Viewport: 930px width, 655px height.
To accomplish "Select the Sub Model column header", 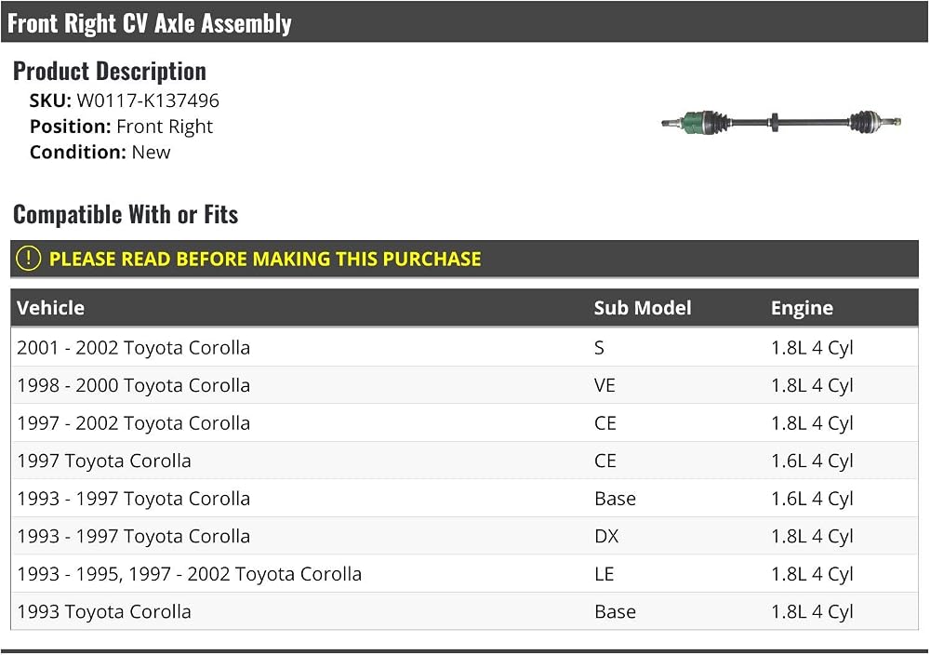I will point(643,308).
